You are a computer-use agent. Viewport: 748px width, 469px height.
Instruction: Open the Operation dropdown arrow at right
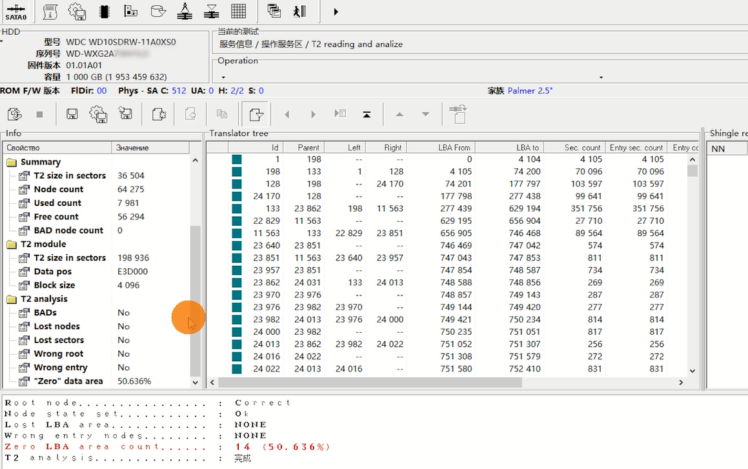[x=601, y=77]
